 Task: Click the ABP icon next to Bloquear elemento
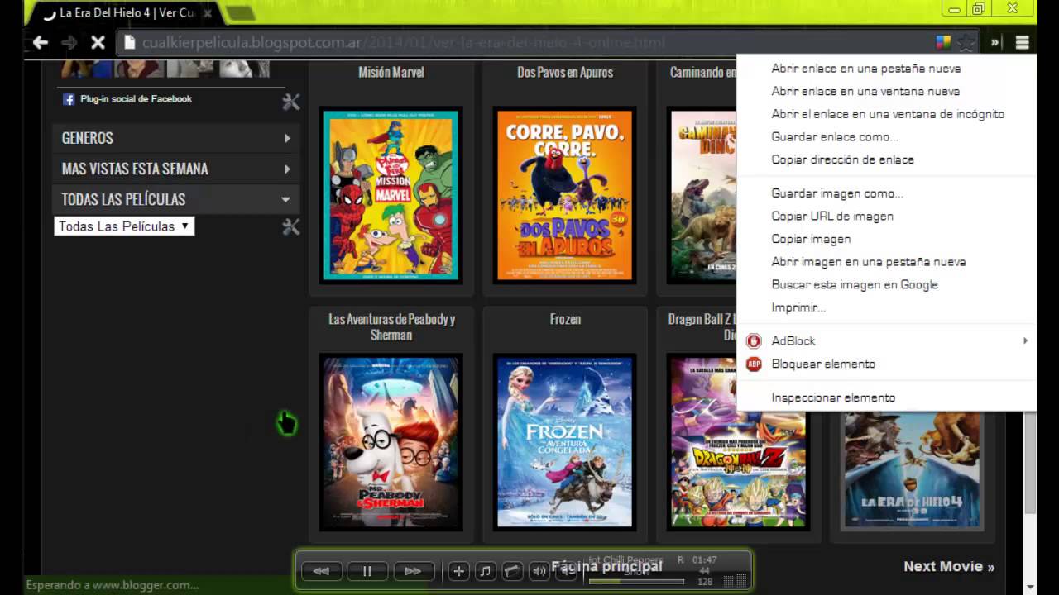tap(754, 364)
